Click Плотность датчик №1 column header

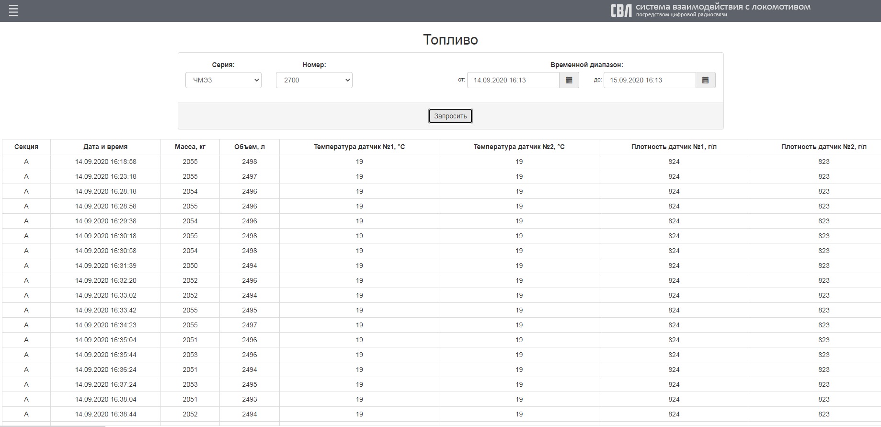(x=674, y=147)
